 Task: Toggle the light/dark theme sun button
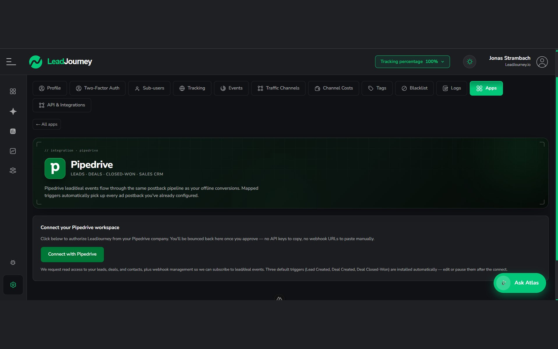(x=470, y=62)
